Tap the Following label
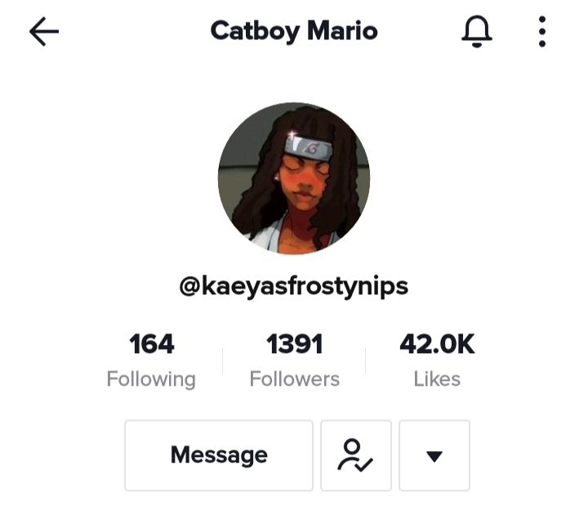Viewport: 588px width, 515px height. [151, 379]
